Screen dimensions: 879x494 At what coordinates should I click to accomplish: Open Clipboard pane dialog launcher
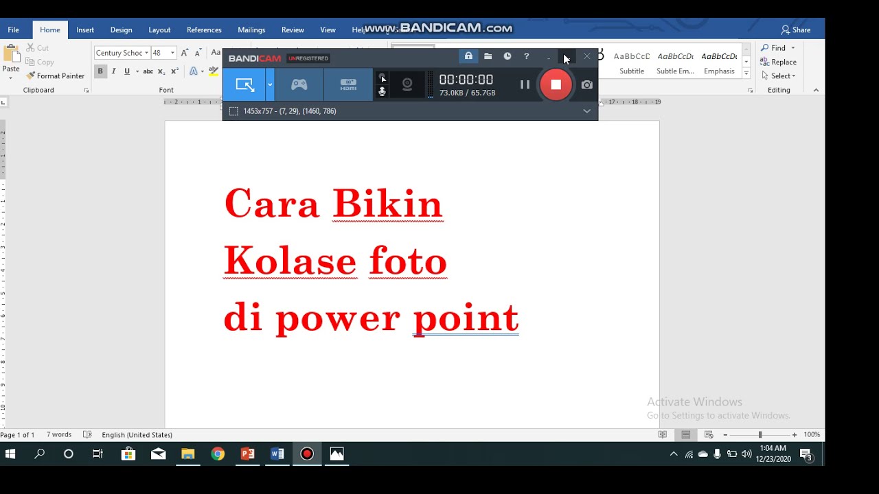(87, 91)
